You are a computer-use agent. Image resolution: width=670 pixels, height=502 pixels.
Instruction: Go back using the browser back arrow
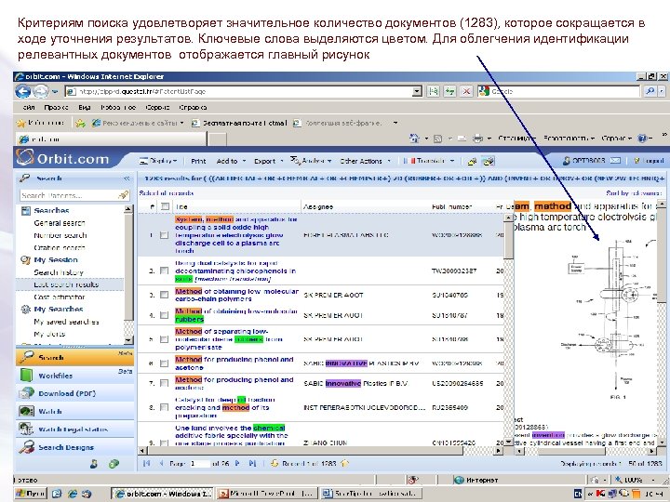pyautogui.click(x=22, y=91)
